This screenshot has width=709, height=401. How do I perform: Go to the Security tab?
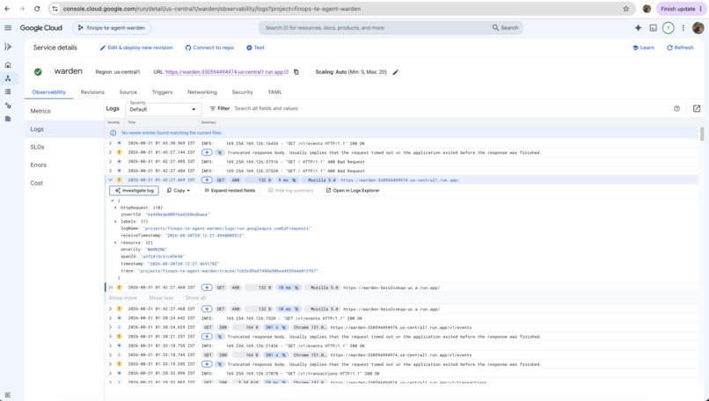click(x=243, y=91)
